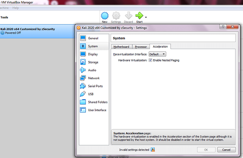The image size is (243, 158).
Task: Click the Cancel button
Action: coord(226,150)
